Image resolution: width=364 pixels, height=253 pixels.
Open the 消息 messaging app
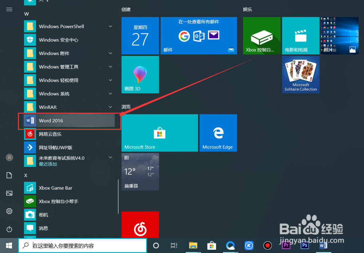click(x=69, y=228)
